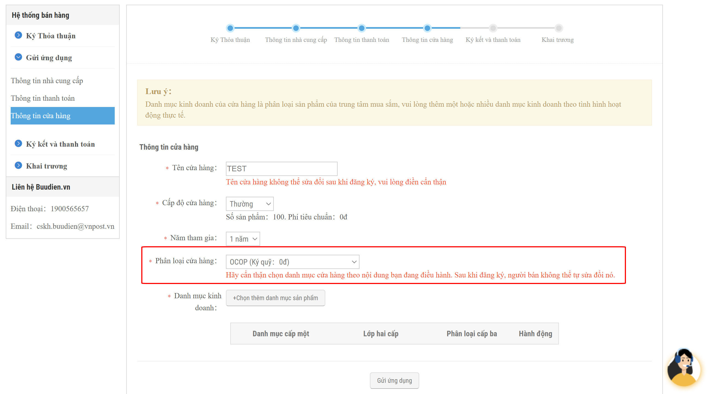The image size is (710, 394).
Task: Click the Ký kết và thanh toán step dot
Action: 493,28
